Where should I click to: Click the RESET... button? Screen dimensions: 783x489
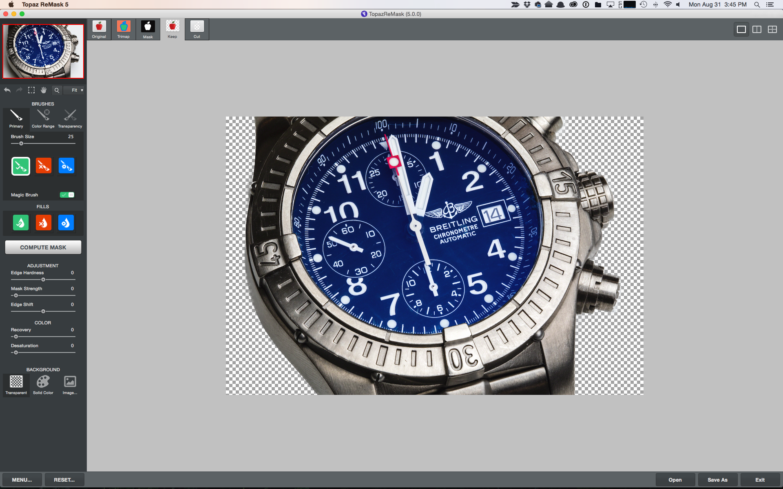[64, 480]
